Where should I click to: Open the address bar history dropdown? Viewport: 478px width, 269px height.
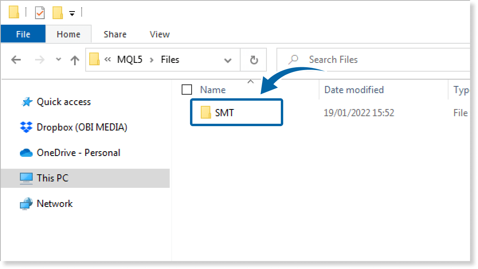click(x=228, y=60)
